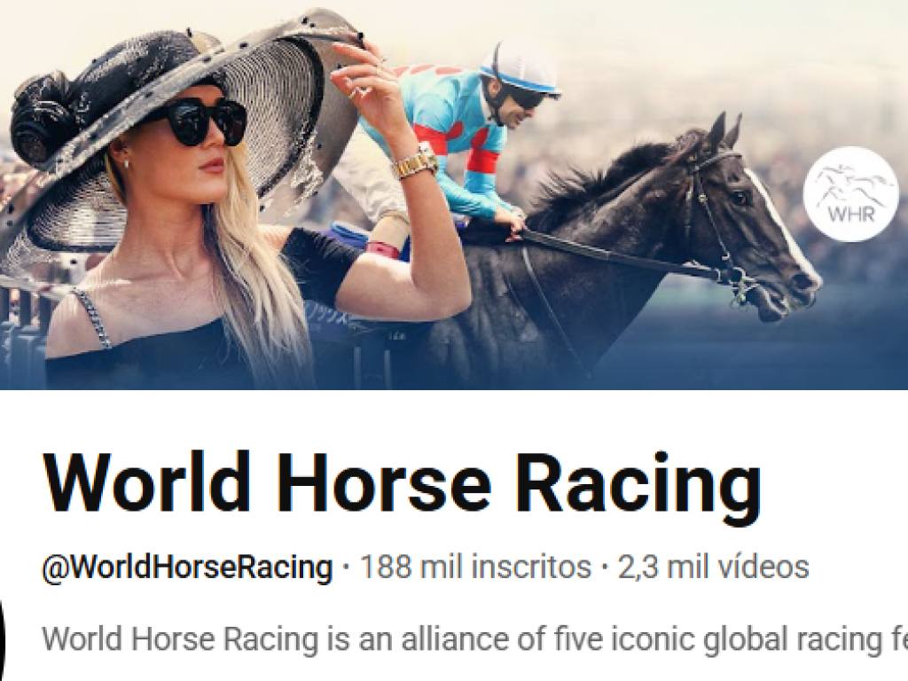Click the 2,3 mil vídeos count
This screenshot has width=908, height=681.
point(713,567)
